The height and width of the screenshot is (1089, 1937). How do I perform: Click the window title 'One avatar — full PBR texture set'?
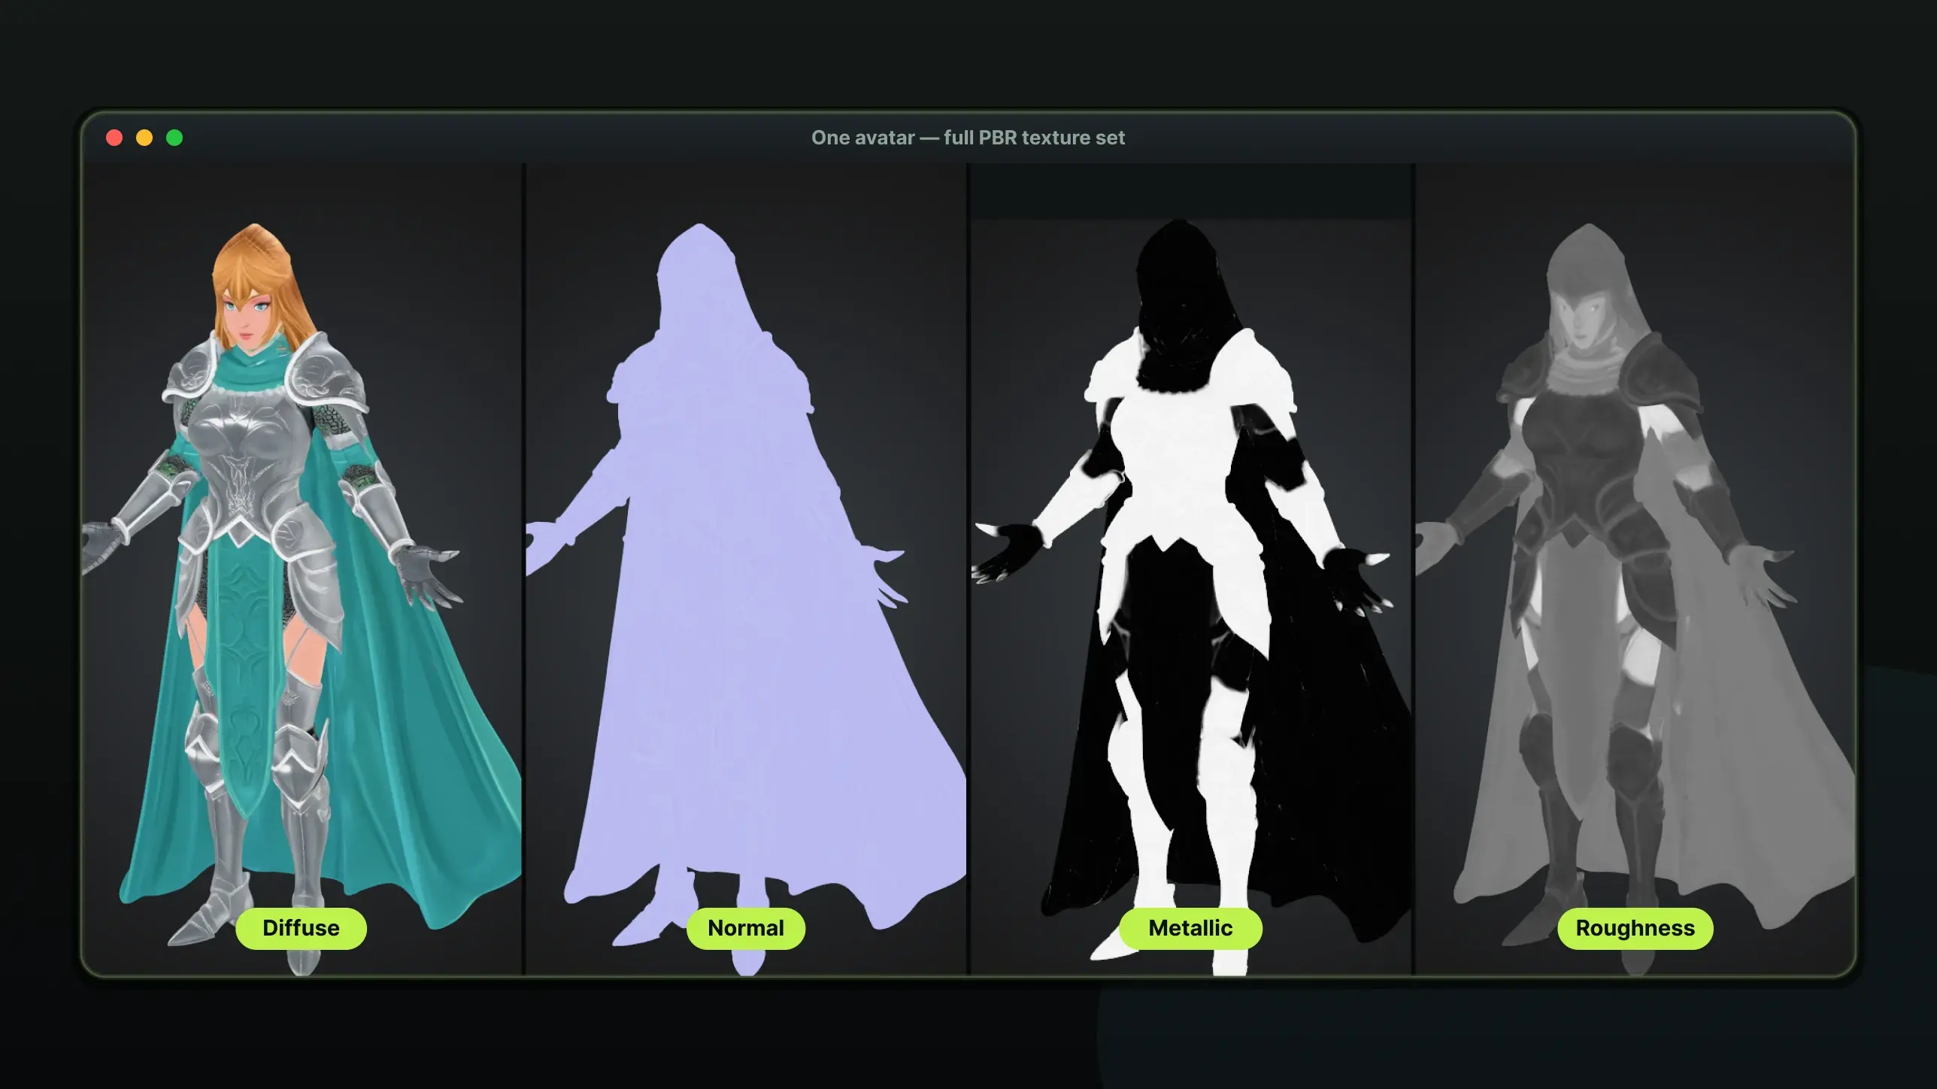[x=968, y=138]
